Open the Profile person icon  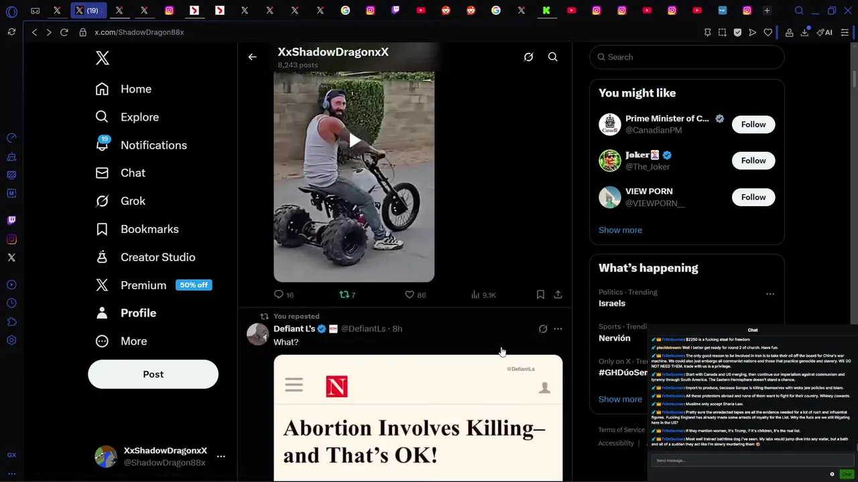[x=102, y=313]
